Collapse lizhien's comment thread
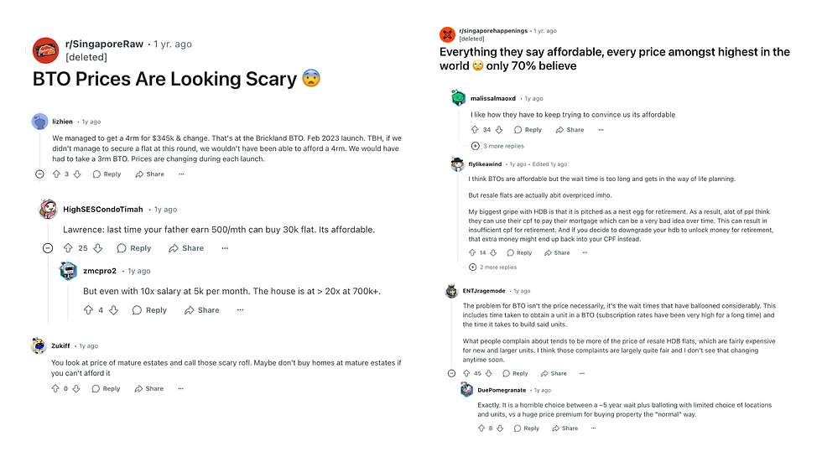Viewport: 822px width, 462px height. [x=39, y=174]
